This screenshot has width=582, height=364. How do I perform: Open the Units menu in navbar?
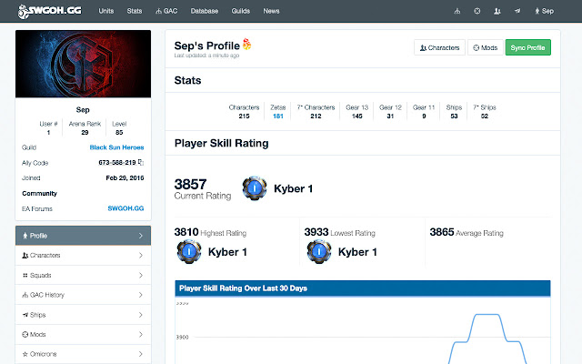[106, 11]
